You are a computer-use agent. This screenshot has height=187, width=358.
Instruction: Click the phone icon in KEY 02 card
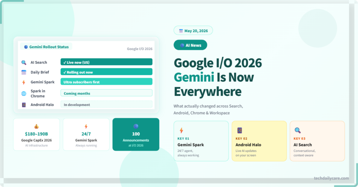point(239,130)
